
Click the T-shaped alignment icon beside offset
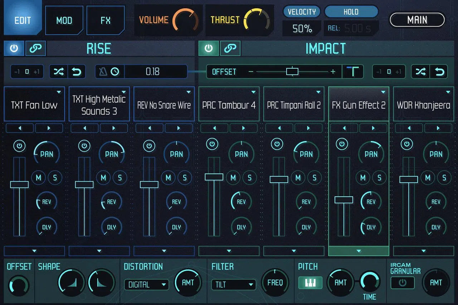coord(353,72)
